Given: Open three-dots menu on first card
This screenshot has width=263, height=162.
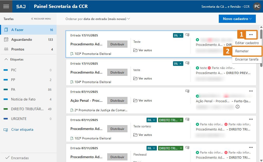Looking at the screenshot, I should click(251, 35).
